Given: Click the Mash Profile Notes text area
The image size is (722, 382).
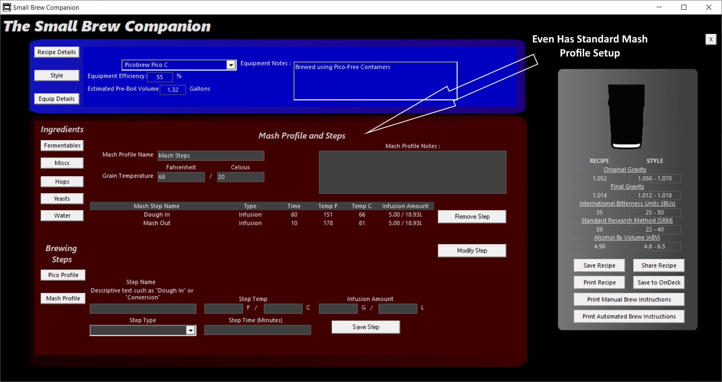Looking at the screenshot, I should [x=412, y=172].
